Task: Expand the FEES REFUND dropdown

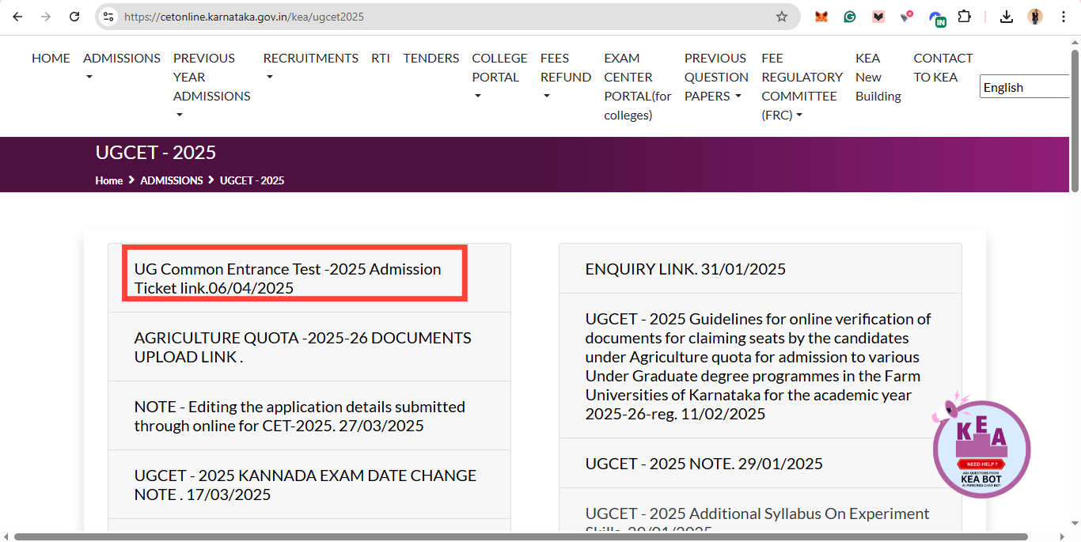Action: (x=566, y=77)
